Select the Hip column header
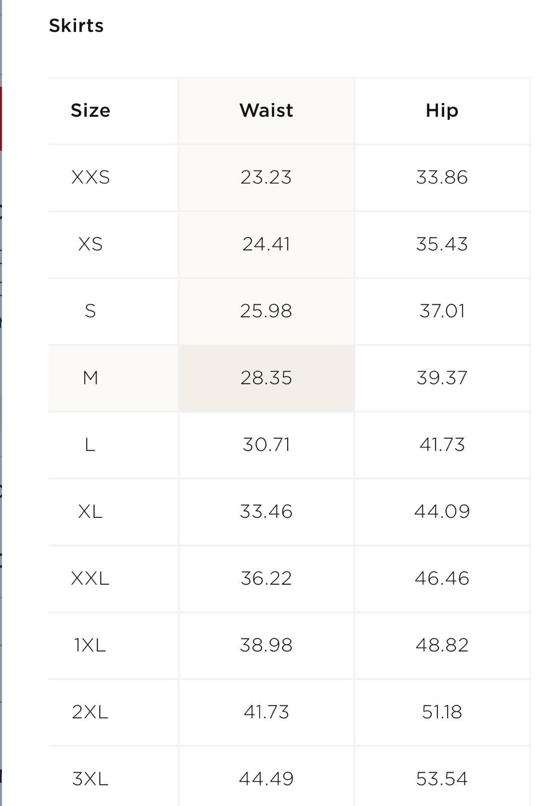Image resolution: width=544 pixels, height=806 pixels. point(442,110)
